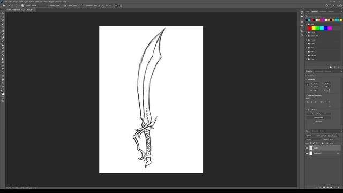The image size is (343, 193).
Task: Delete swatch with trash icon
Action: coord(338,68)
